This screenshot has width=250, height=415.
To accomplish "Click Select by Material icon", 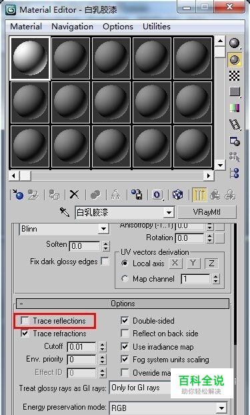I will (235, 157).
